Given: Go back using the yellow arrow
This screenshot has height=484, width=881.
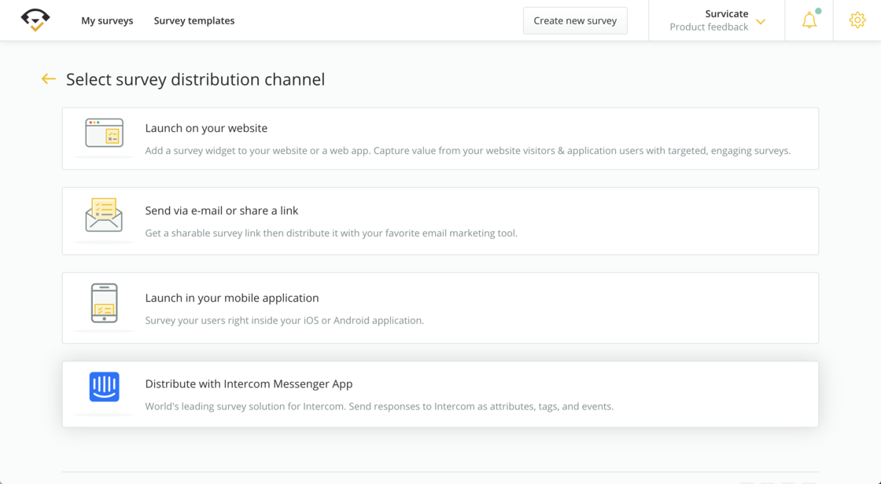Looking at the screenshot, I should (48, 79).
